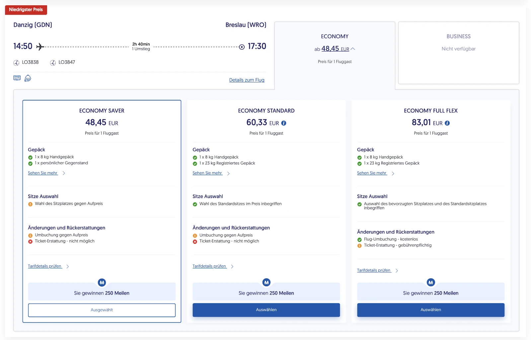The height and width of the screenshot is (340, 531).
Task: Open Tarifdetails prüfen link in Economy Standard
Action: (209, 266)
